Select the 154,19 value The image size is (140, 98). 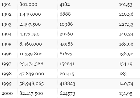(126, 64)
